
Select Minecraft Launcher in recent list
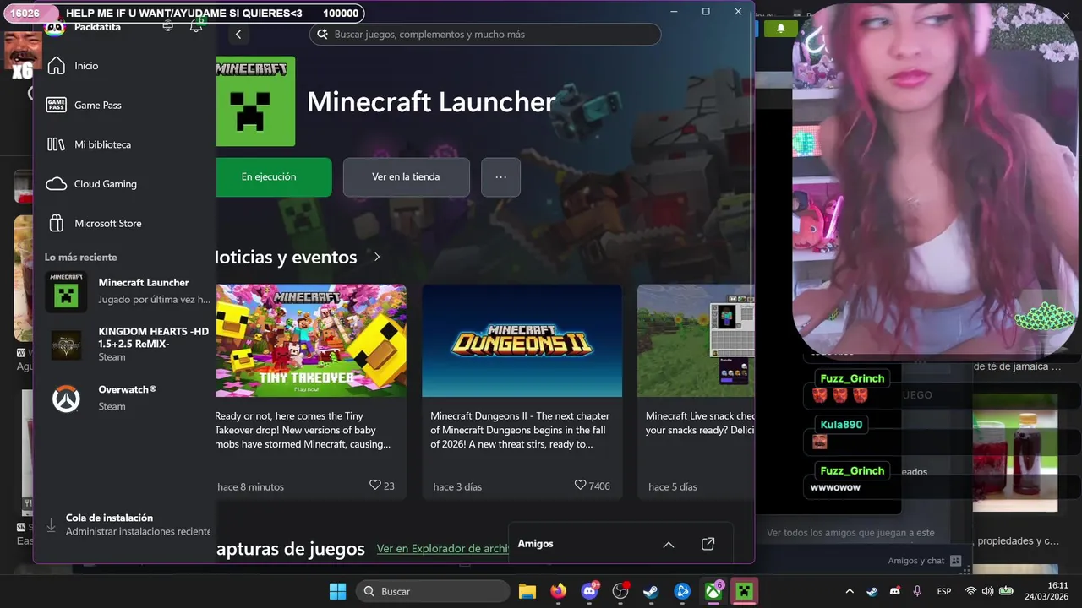(x=127, y=291)
